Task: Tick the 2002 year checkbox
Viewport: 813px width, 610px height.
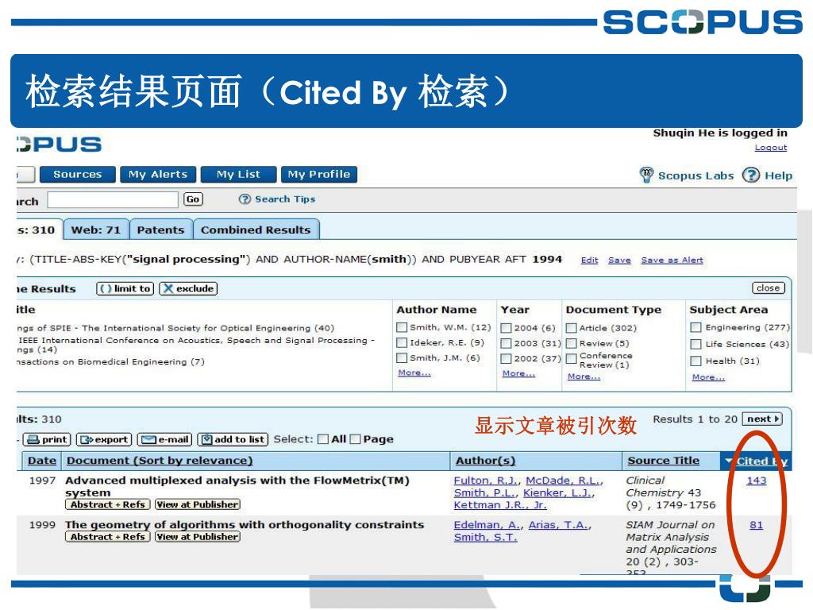Action: 506,358
